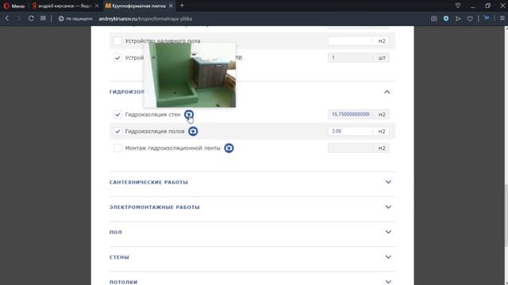Image resolution: width=508 pixels, height=285 pixels.
Task: Open the flow send arrow icon
Action: pos(458,19)
